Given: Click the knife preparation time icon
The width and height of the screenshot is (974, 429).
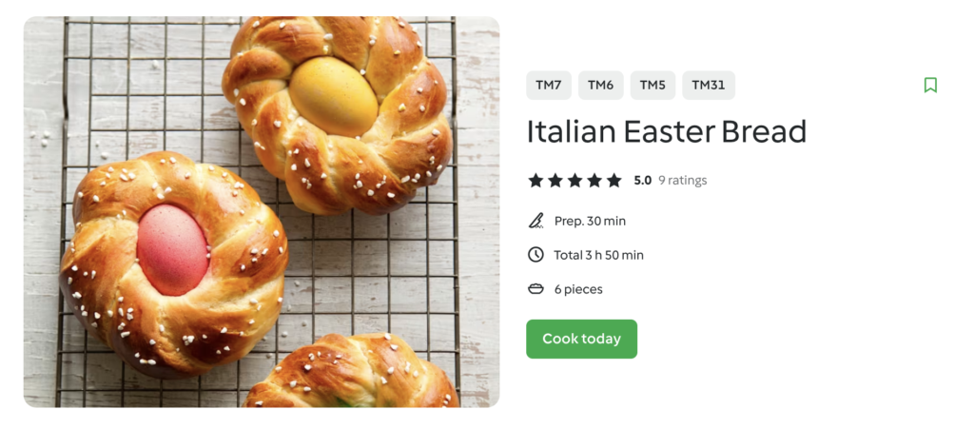Looking at the screenshot, I should point(536,221).
